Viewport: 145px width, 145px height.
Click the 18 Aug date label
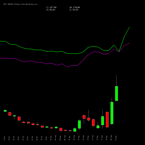click(102, 138)
